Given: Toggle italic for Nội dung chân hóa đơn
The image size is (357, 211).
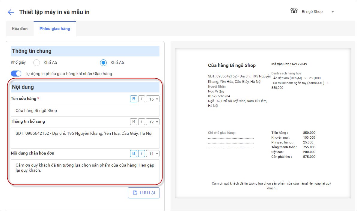Looking at the screenshot, I should (141, 154).
